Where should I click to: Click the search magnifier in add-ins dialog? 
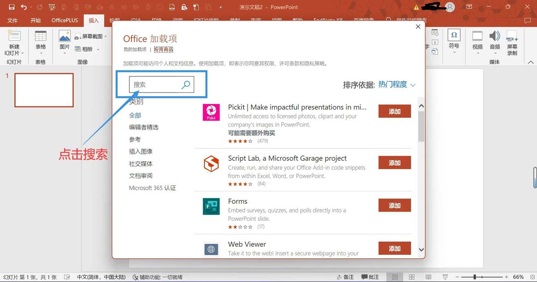pyautogui.click(x=186, y=84)
